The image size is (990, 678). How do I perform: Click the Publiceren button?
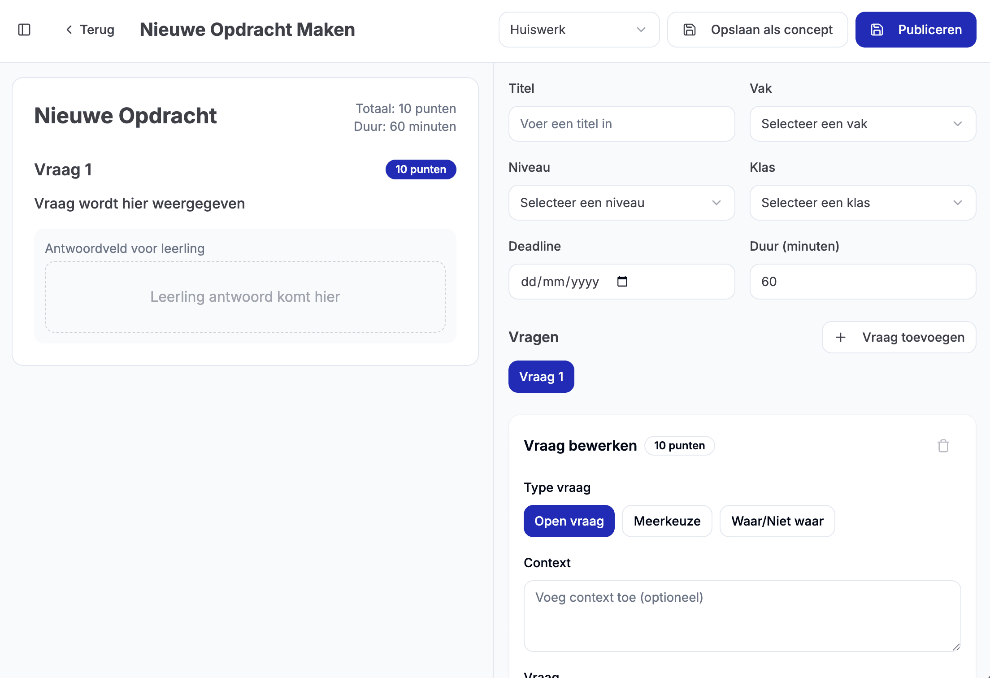[916, 30]
